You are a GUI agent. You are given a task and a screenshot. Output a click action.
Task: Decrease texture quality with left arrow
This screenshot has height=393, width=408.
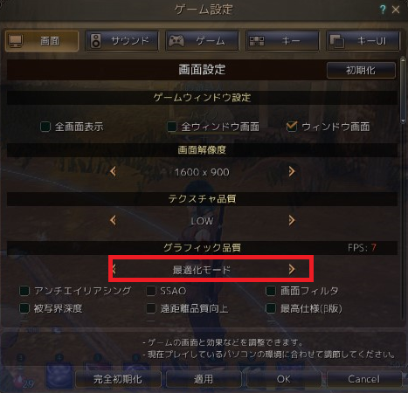coord(114,220)
